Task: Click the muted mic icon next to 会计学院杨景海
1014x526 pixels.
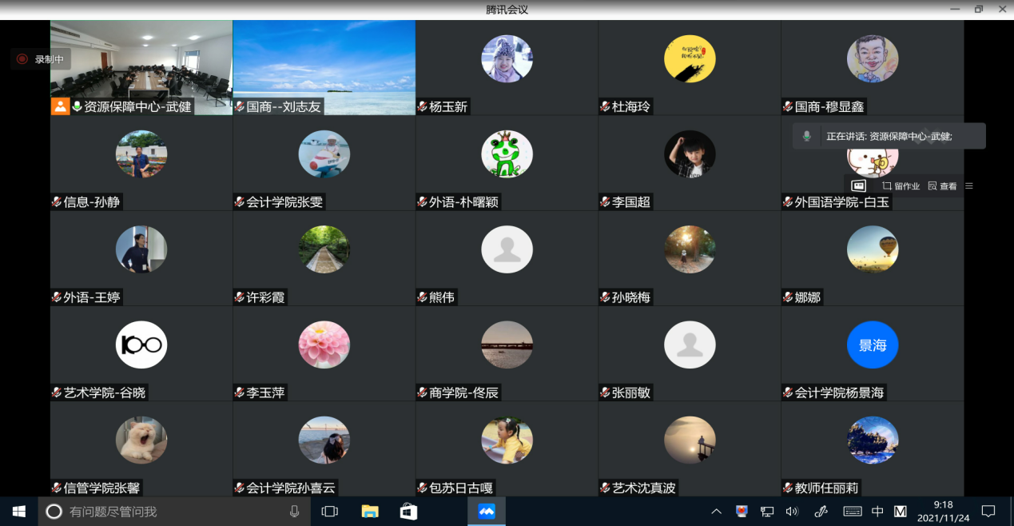Action: (789, 393)
